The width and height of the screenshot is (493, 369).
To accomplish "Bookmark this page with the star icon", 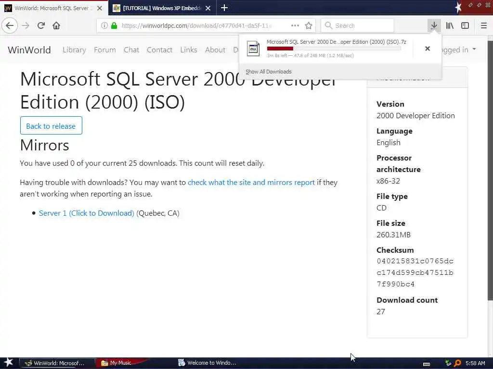I will pos(309,25).
